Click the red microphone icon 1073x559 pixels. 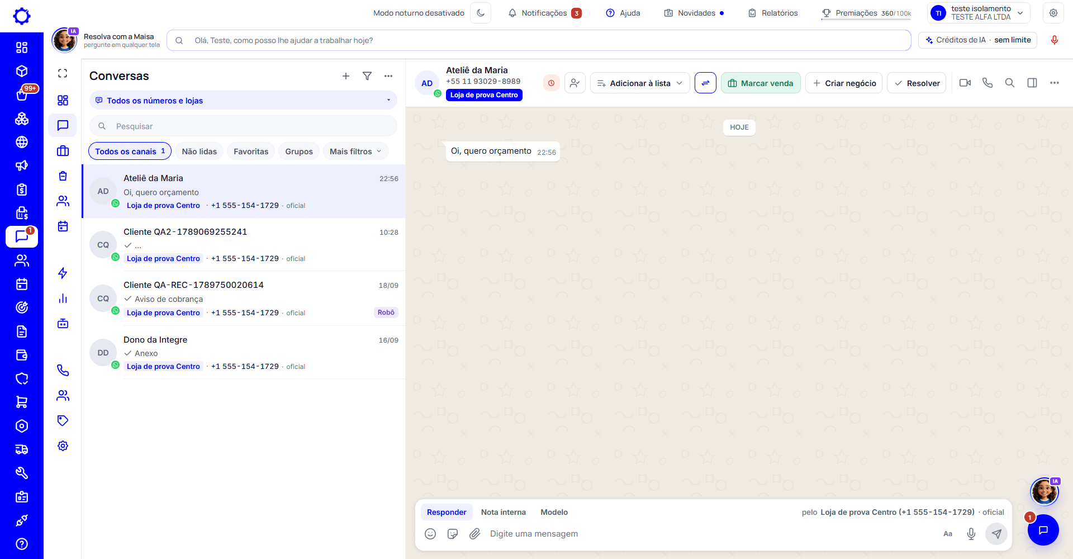[x=1054, y=40]
